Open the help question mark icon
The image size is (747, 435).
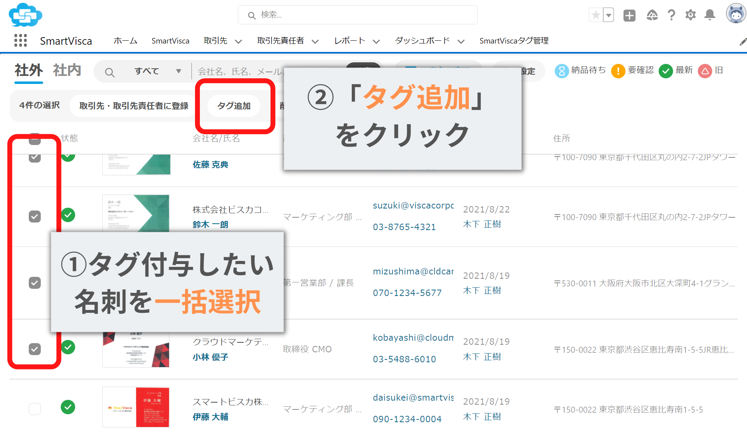(671, 15)
